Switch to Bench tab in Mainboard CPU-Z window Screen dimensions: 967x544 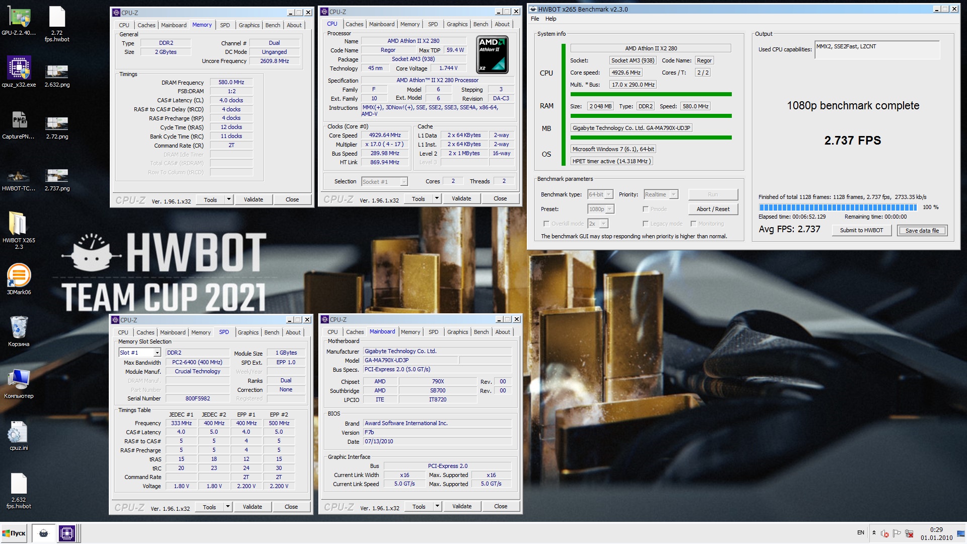[x=481, y=332]
